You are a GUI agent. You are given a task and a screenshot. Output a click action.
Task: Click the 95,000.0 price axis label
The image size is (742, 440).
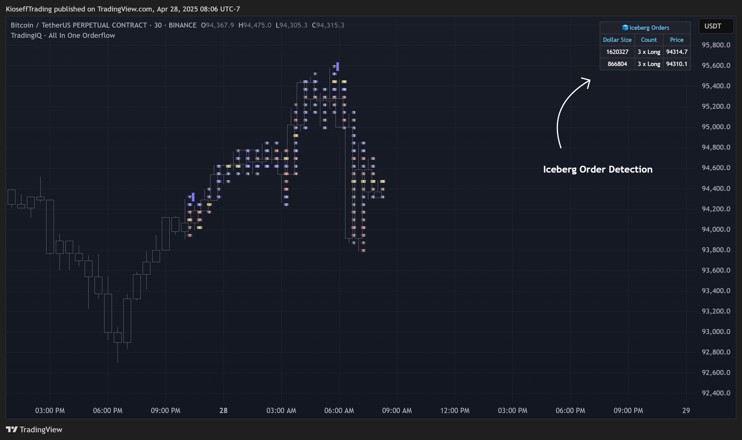[x=716, y=127]
